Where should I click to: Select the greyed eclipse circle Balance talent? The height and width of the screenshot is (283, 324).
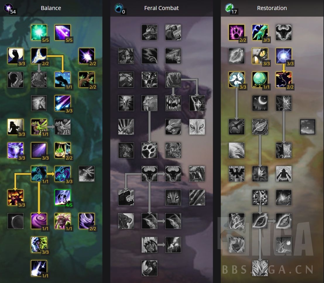coord(15,221)
